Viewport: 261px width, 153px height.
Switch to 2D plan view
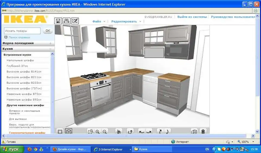pos(60,132)
